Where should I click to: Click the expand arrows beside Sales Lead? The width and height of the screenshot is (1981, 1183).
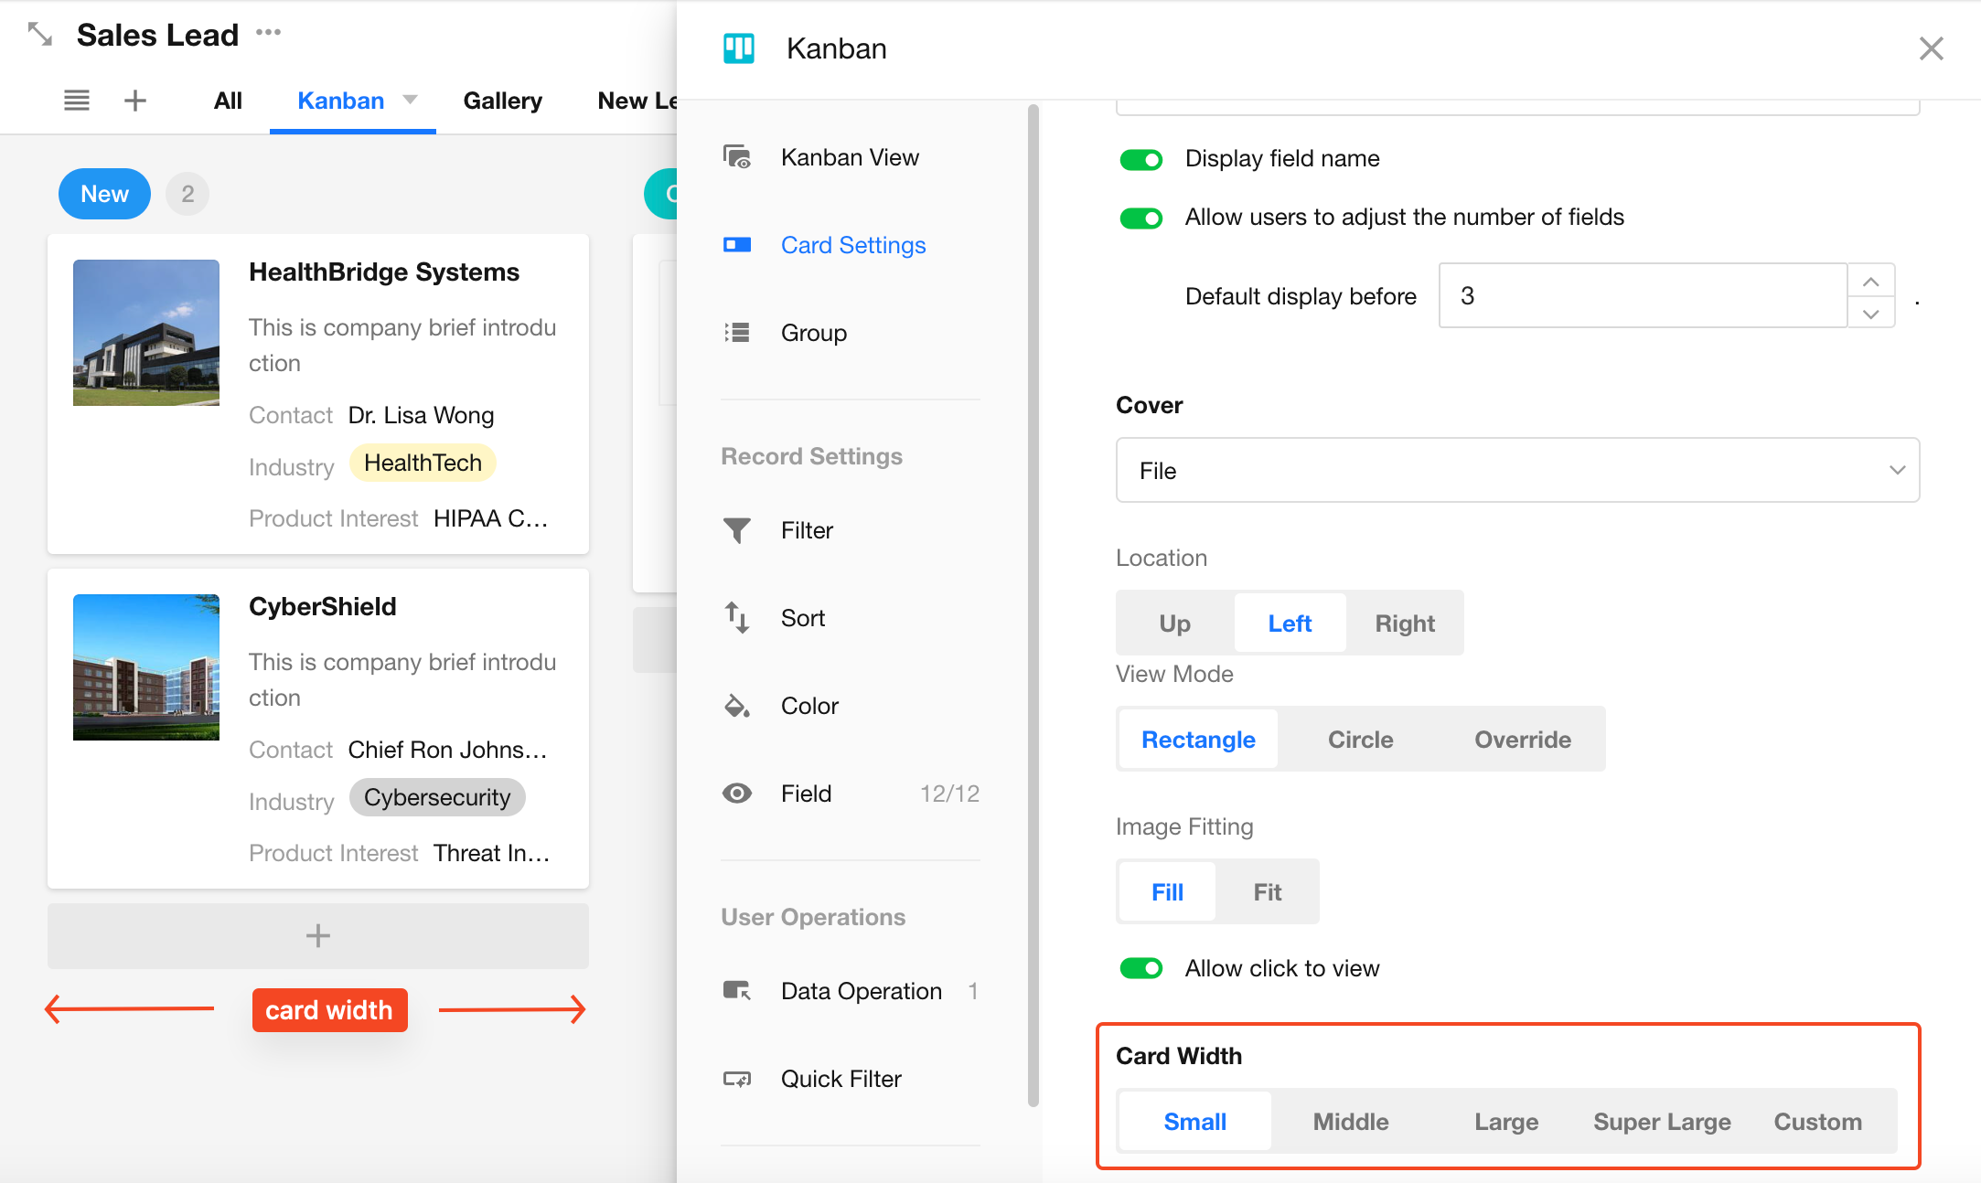tap(40, 35)
